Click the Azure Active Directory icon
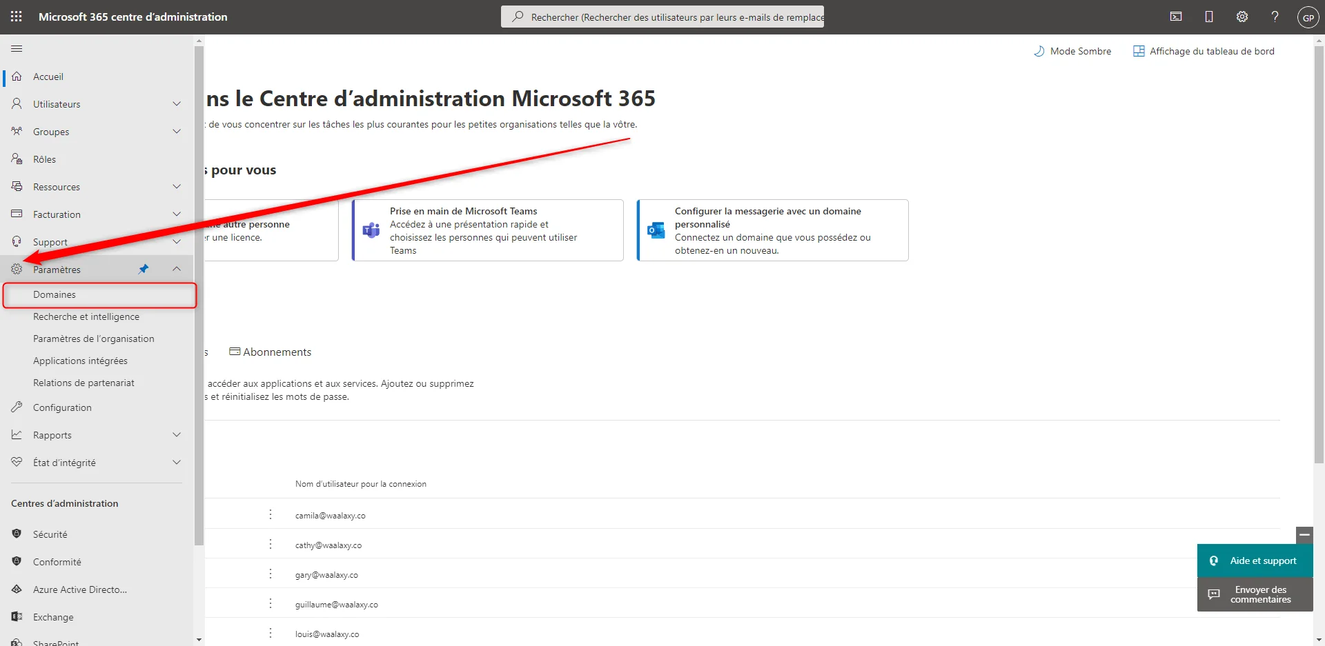The height and width of the screenshot is (646, 1325). tap(17, 589)
